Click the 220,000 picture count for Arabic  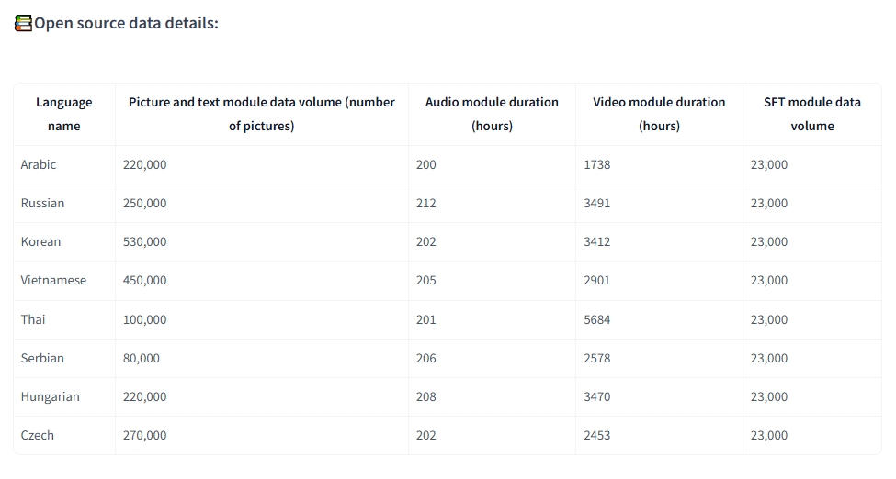pyautogui.click(x=144, y=164)
